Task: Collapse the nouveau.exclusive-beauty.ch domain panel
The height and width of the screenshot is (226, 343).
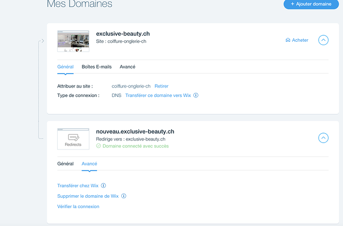Action: coord(323,138)
